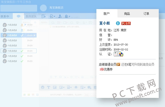The height and width of the screenshot is (107, 165).
Task: Click the user status icon in top toolbar
Action: click(66, 16)
